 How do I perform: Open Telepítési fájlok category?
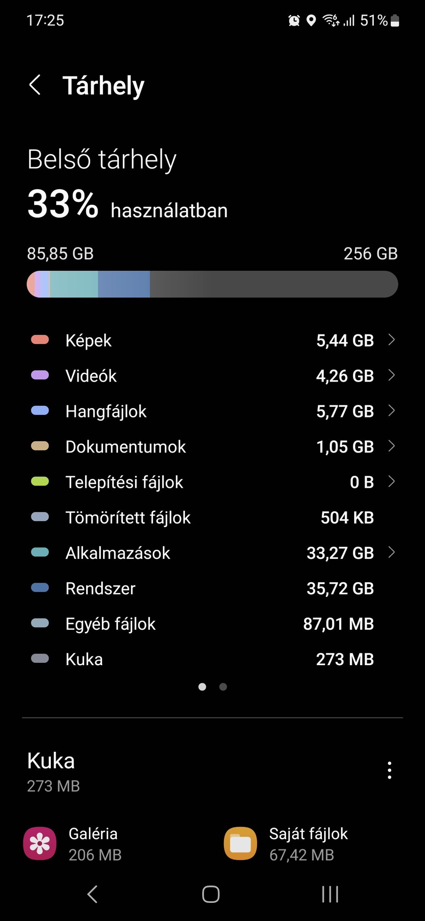pos(212,482)
